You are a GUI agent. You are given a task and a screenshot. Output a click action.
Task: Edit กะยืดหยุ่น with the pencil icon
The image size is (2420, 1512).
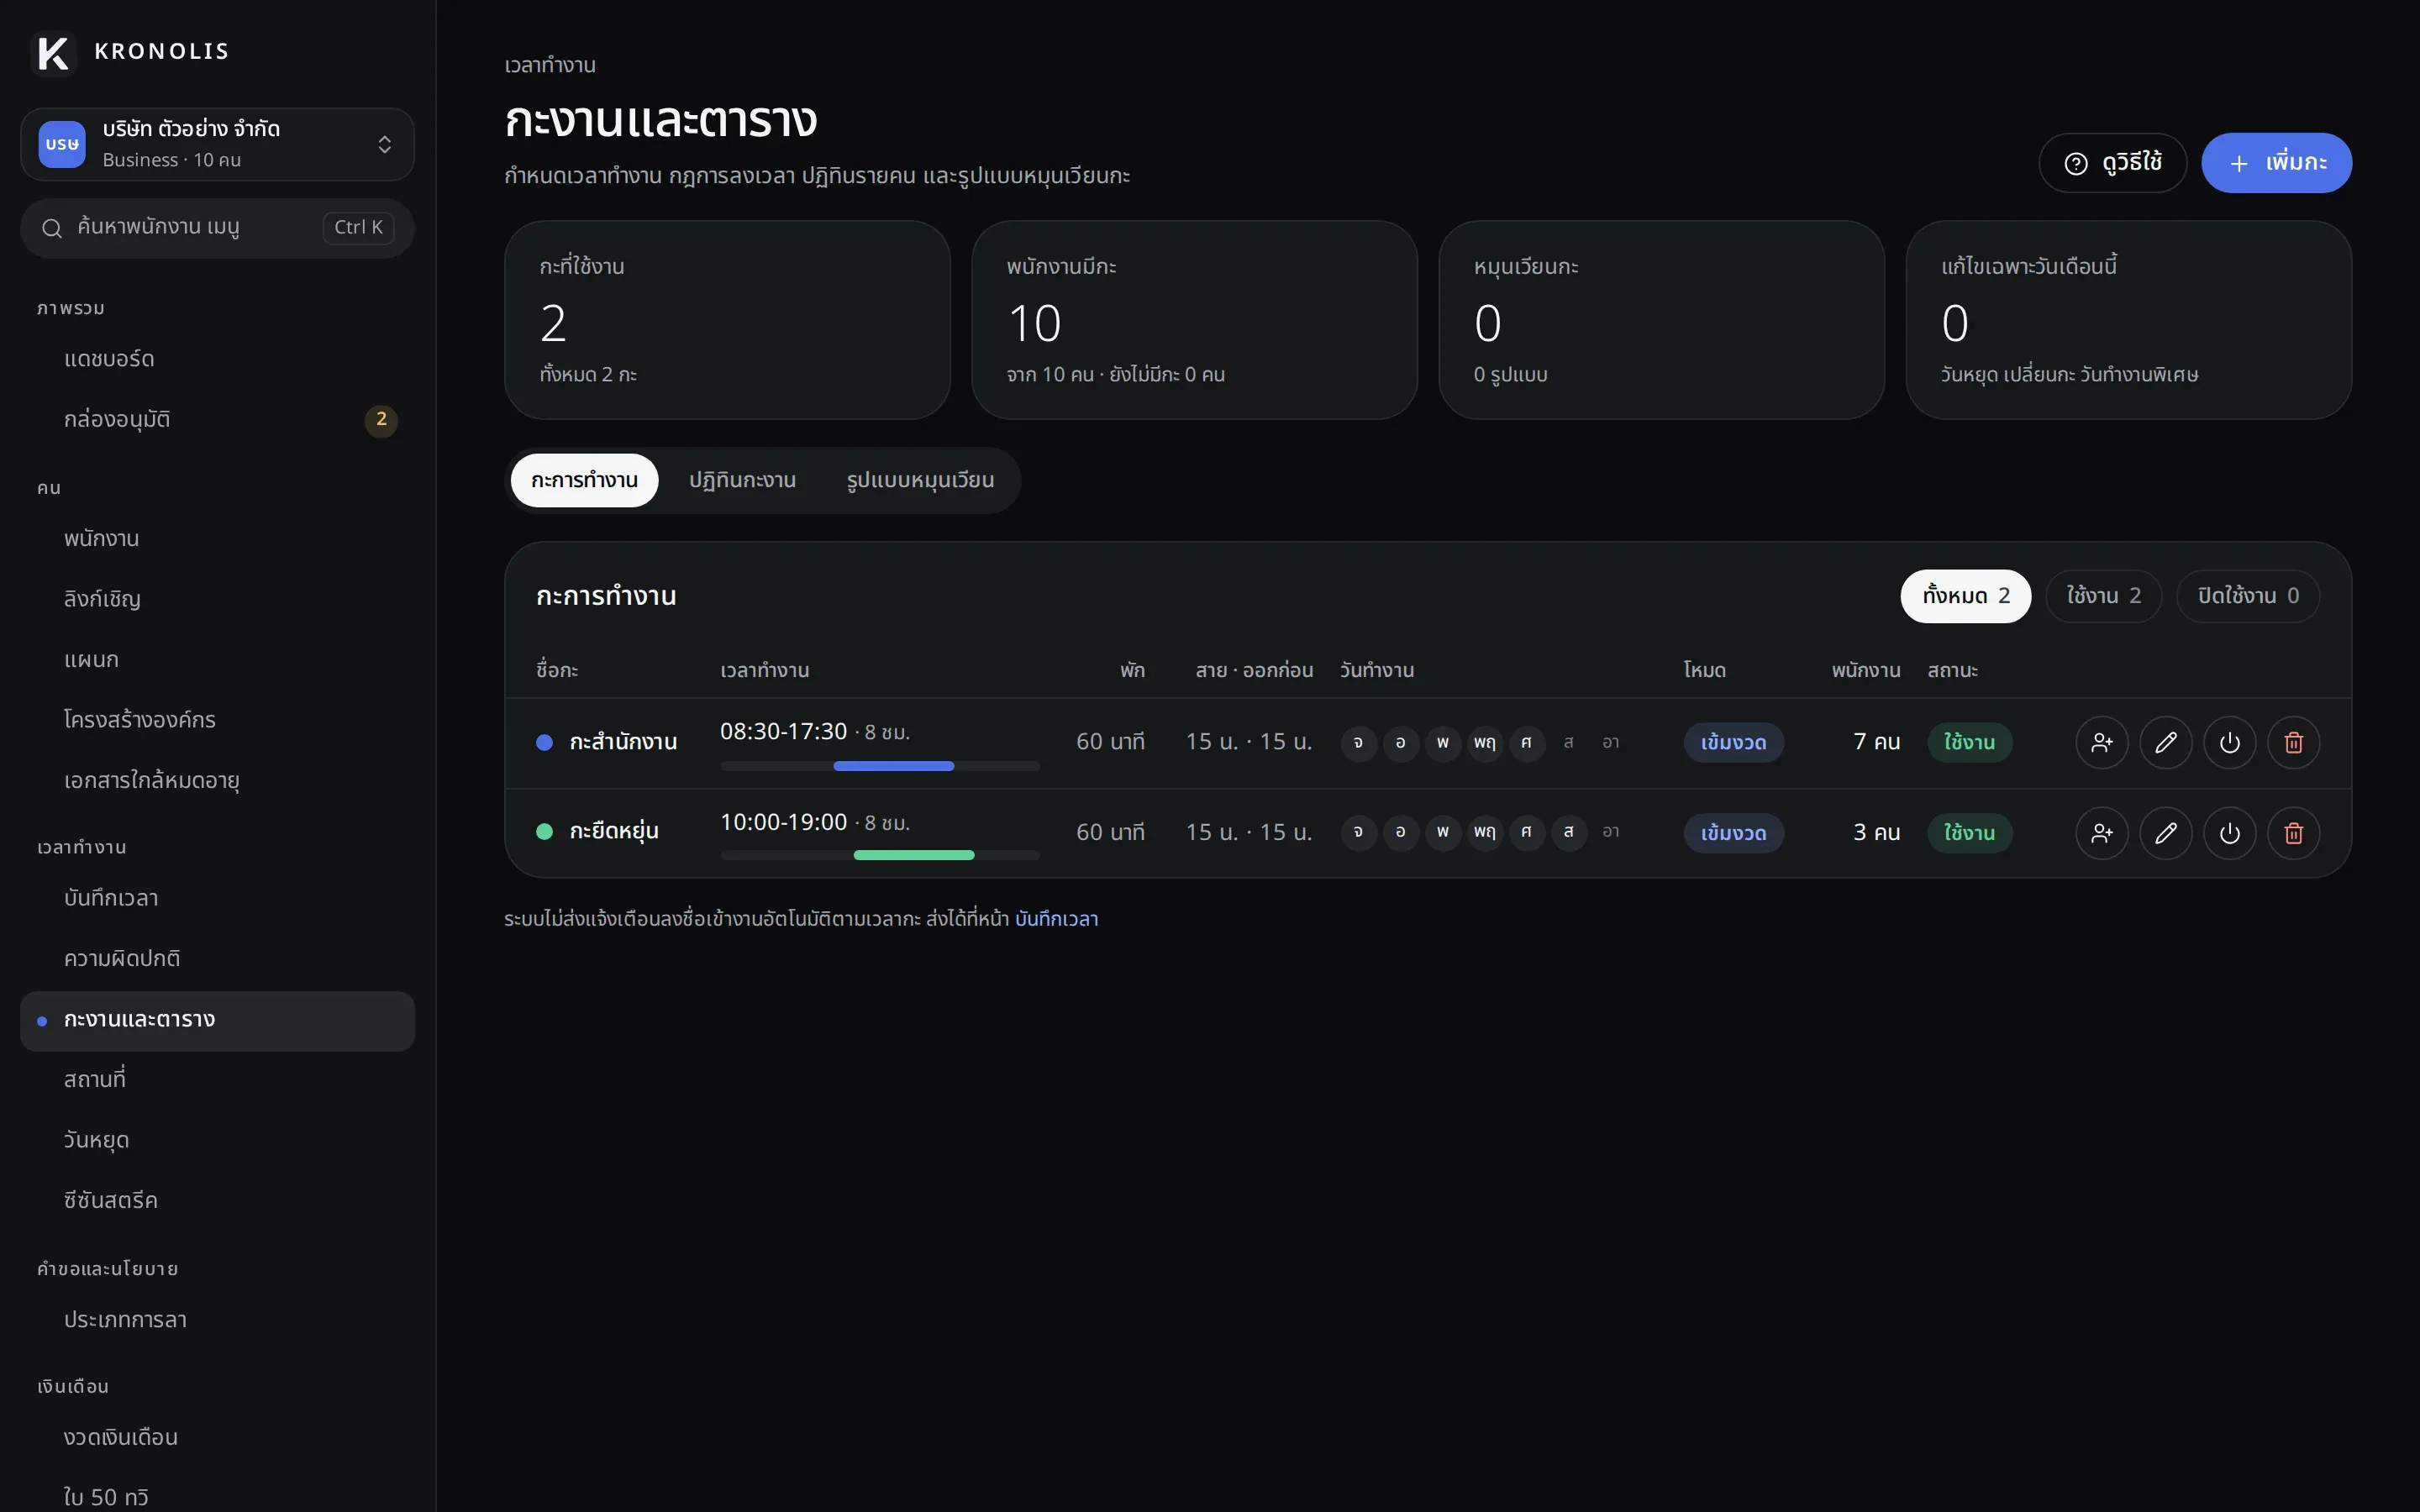pyautogui.click(x=2165, y=833)
